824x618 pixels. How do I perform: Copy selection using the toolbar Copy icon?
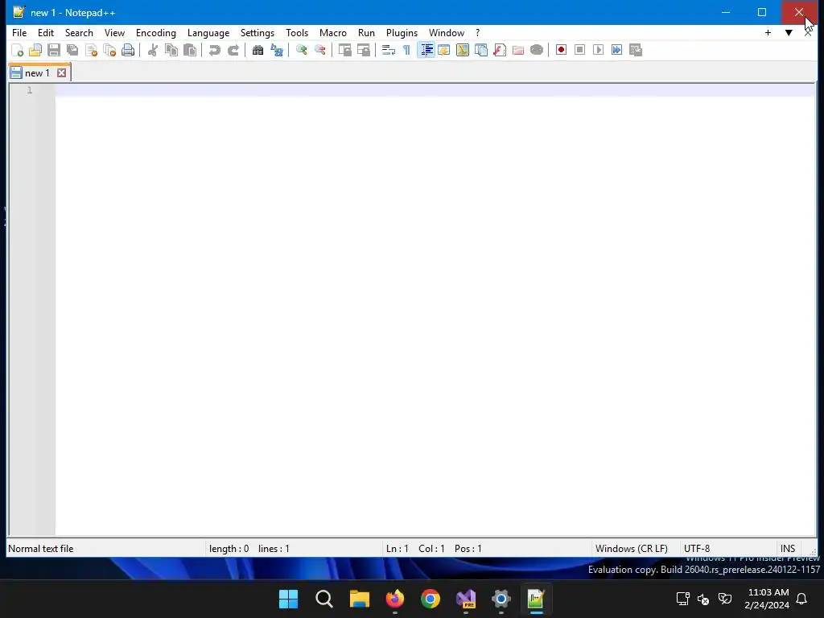coord(171,50)
